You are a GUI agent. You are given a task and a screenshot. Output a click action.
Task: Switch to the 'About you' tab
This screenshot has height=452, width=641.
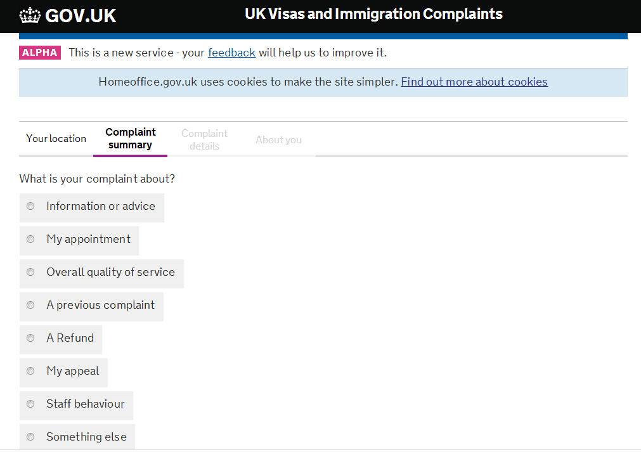pos(278,140)
